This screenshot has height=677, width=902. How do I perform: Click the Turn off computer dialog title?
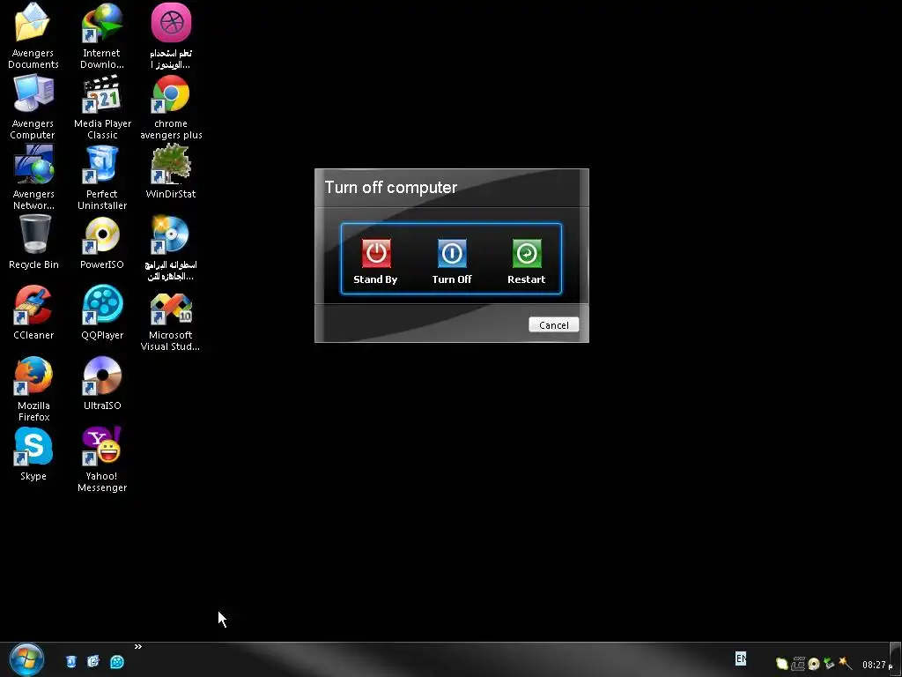click(x=390, y=188)
